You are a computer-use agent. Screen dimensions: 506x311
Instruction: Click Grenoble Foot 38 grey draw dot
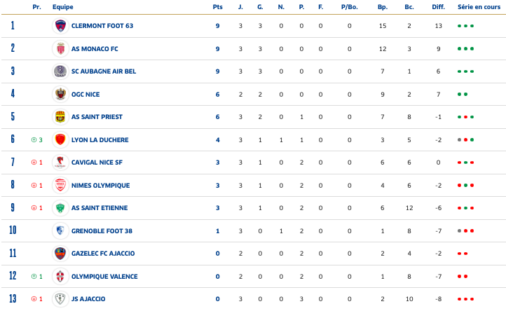459,230
